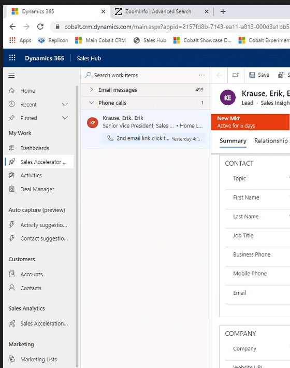290x368 pixels.
Task: Open record in new window icon
Action: (x=236, y=75)
